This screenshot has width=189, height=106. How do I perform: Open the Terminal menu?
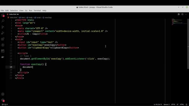click(x=37, y=11)
